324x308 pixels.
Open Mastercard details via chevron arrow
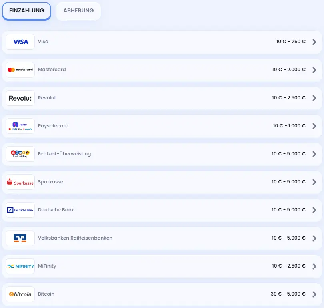pyautogui.click(x=314, y=70)
